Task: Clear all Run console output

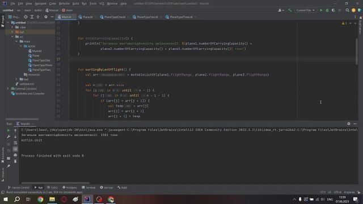Action: (15, 161)
